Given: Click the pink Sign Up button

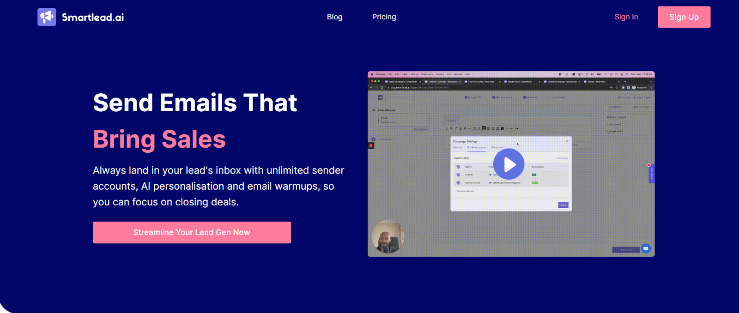Looking at the screenshot, I should click(x=684, y=17).
